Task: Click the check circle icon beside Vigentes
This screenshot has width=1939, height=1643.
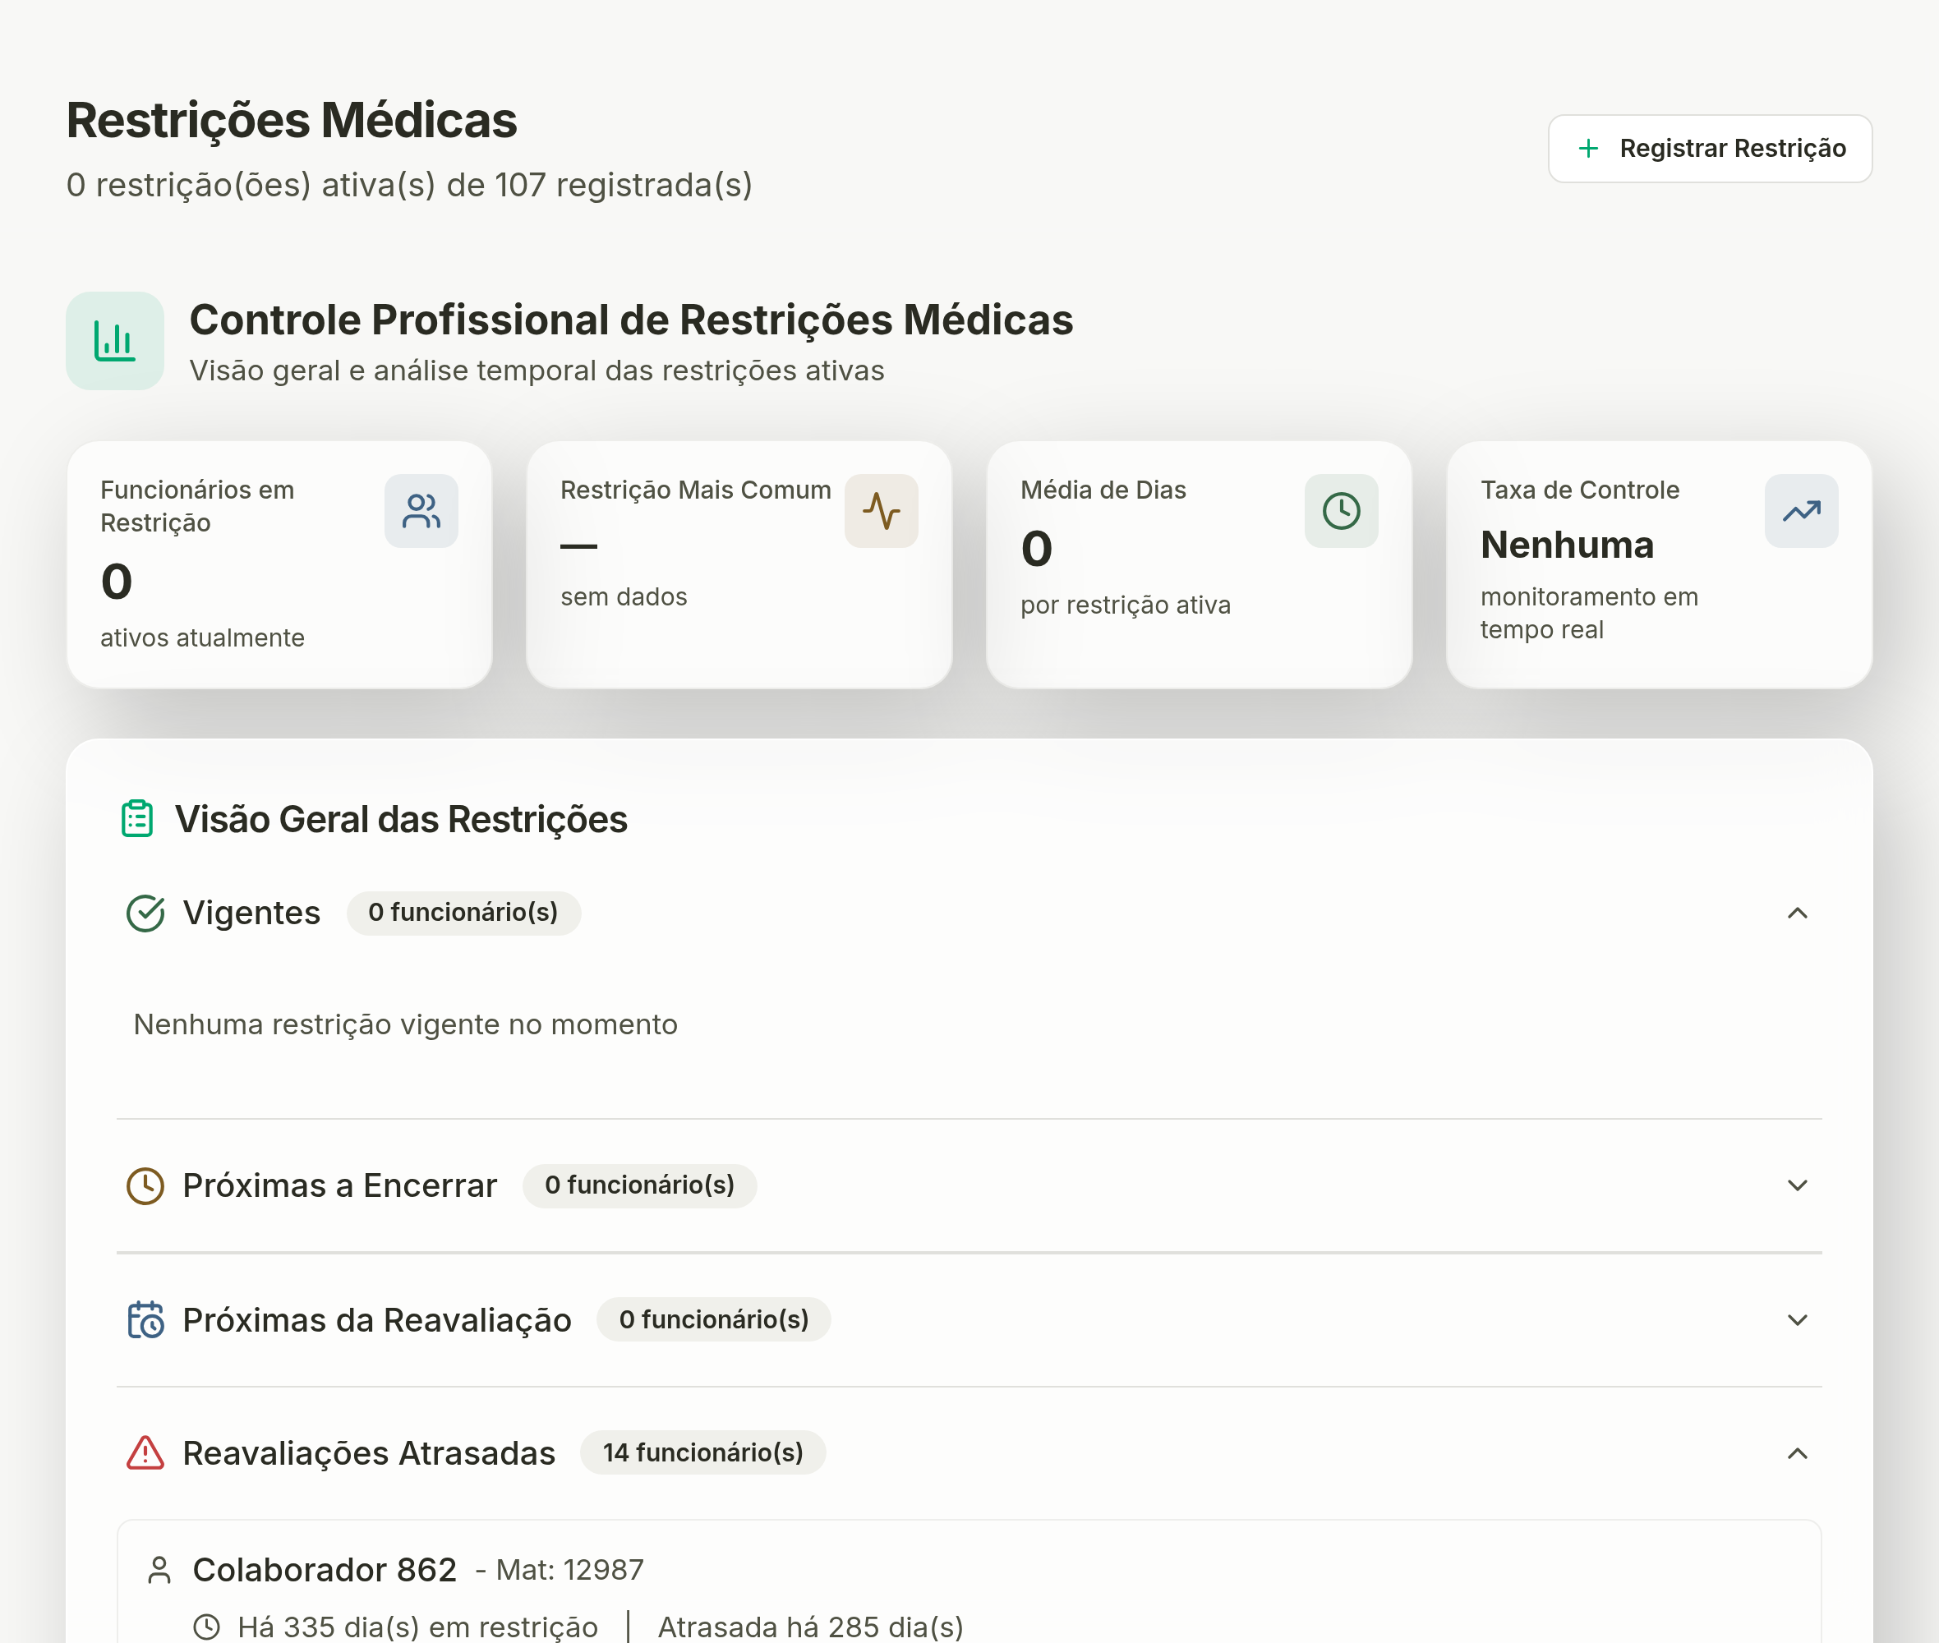Action: (145, 913)
